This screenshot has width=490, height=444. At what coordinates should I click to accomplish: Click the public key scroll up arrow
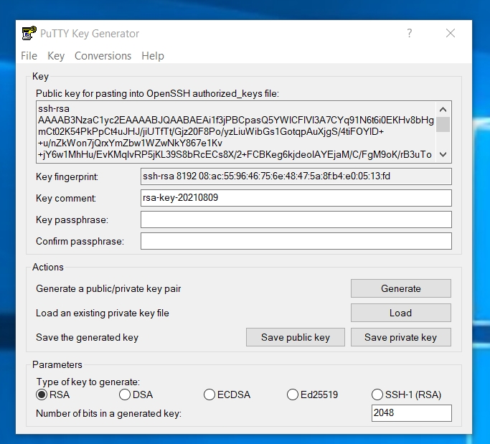[443, 109]
